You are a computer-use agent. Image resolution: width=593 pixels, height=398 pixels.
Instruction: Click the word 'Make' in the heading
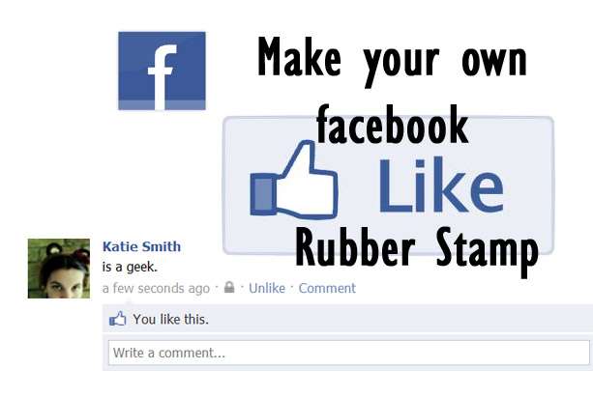(299, 57)
